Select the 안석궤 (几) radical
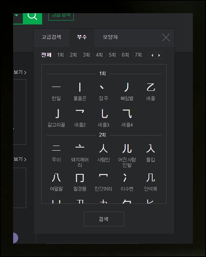The height and width of the screenshot is (257, 206). [x=150, y=182]
